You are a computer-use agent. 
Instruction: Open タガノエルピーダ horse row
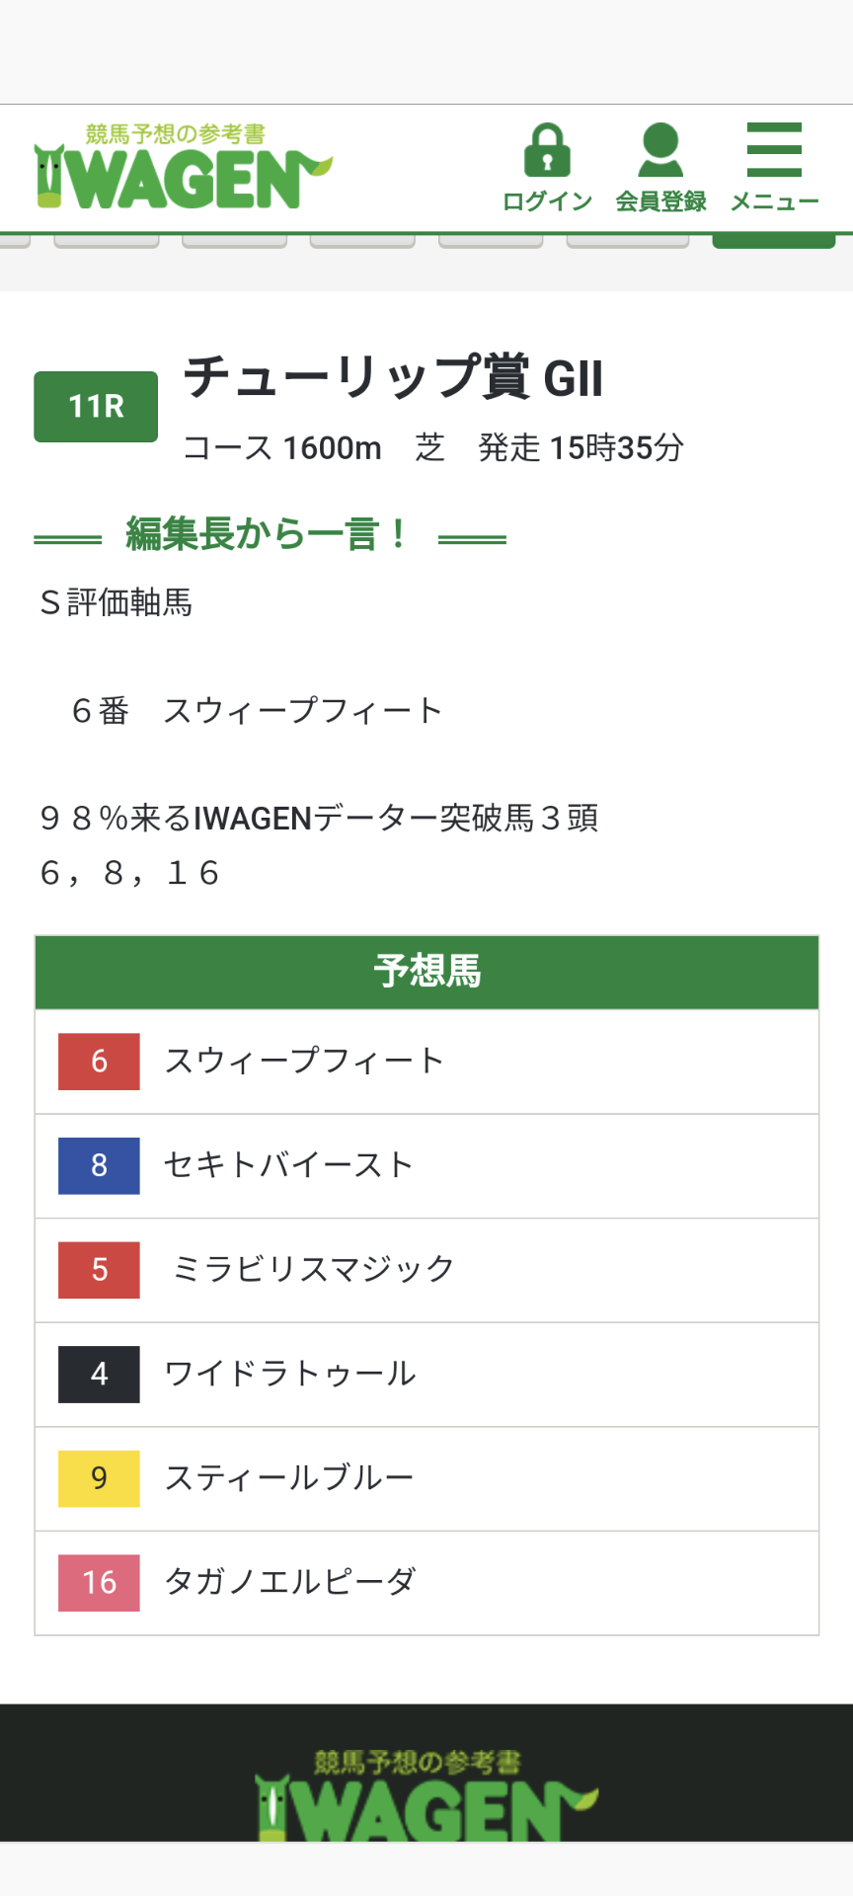(x=426, y=1583)
